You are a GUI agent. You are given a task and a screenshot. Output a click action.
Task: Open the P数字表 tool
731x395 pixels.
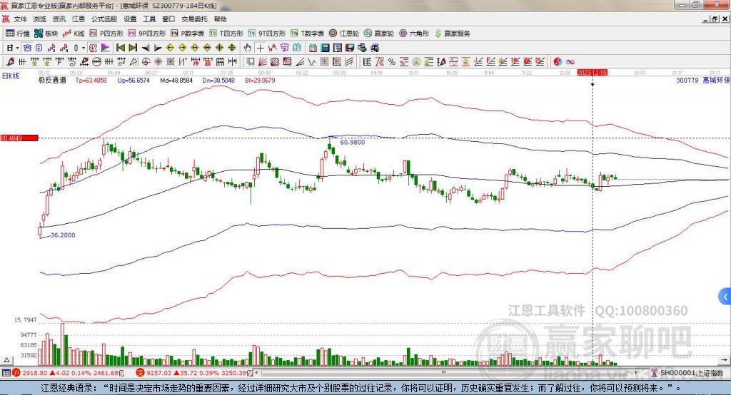coord(188,34)
